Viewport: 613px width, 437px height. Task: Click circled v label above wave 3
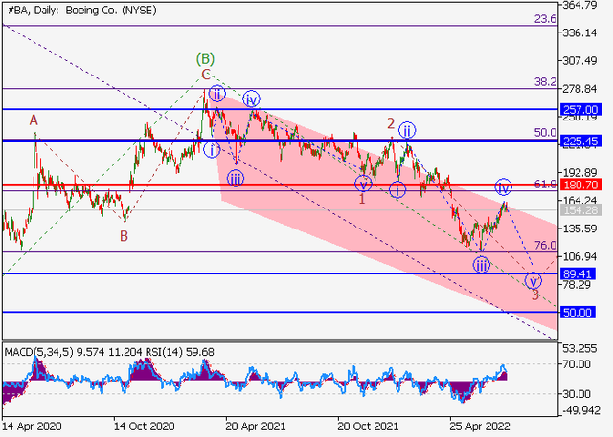[533, 280]
